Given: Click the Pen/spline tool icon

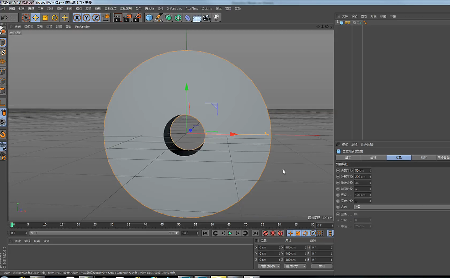Looking at the screenshot, I should [x=159, y=17].
